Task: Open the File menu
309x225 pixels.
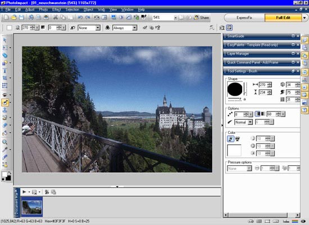Action: click(8, 10)
